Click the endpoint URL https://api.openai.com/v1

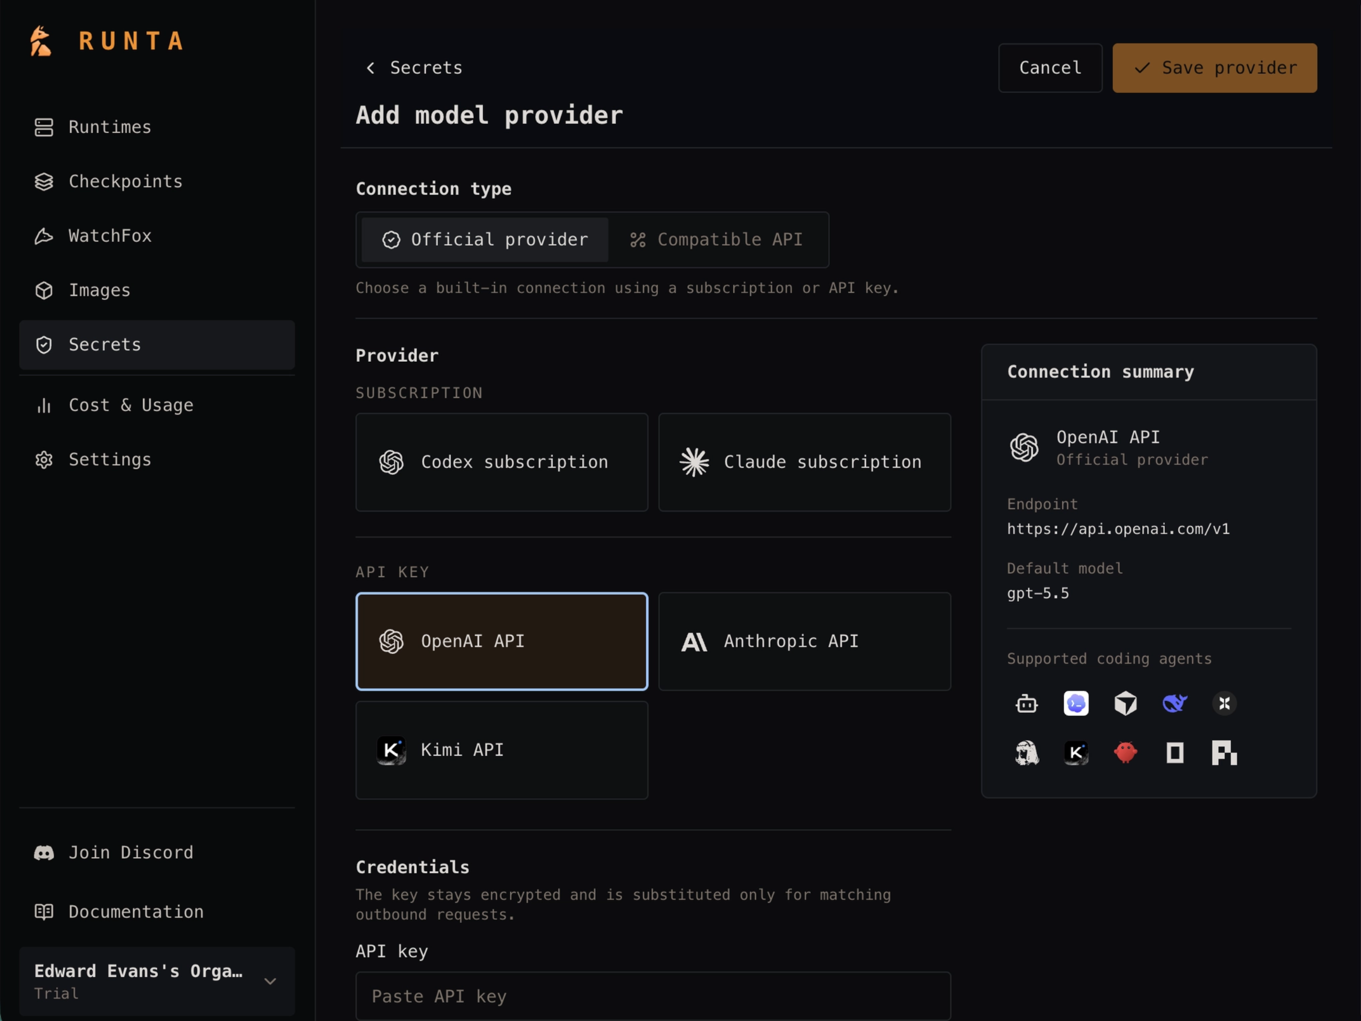pos(1118,529)
